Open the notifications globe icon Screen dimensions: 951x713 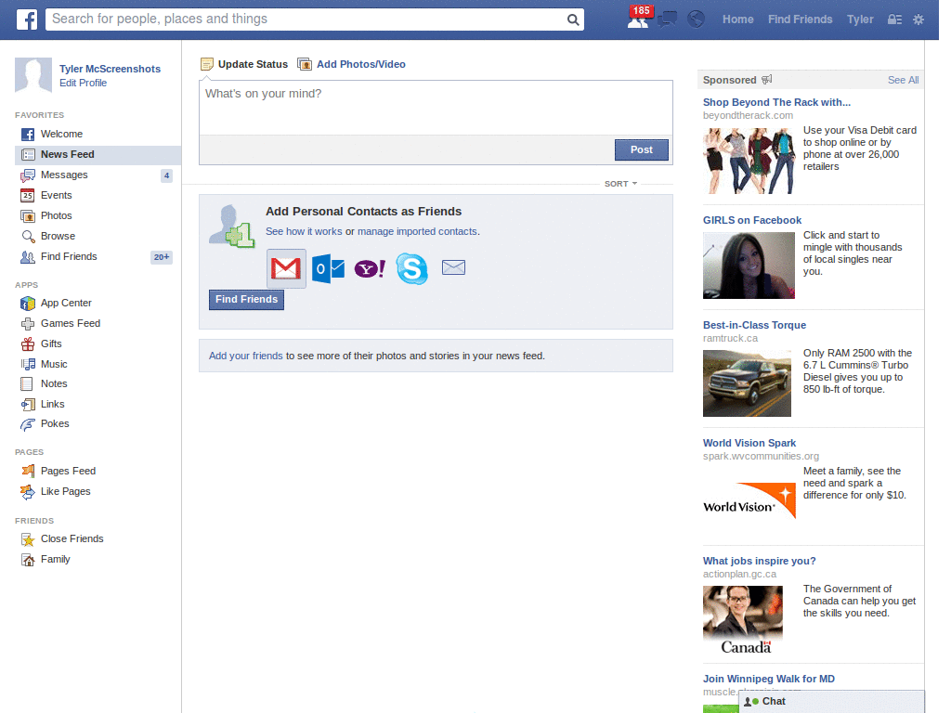point(696,19)
